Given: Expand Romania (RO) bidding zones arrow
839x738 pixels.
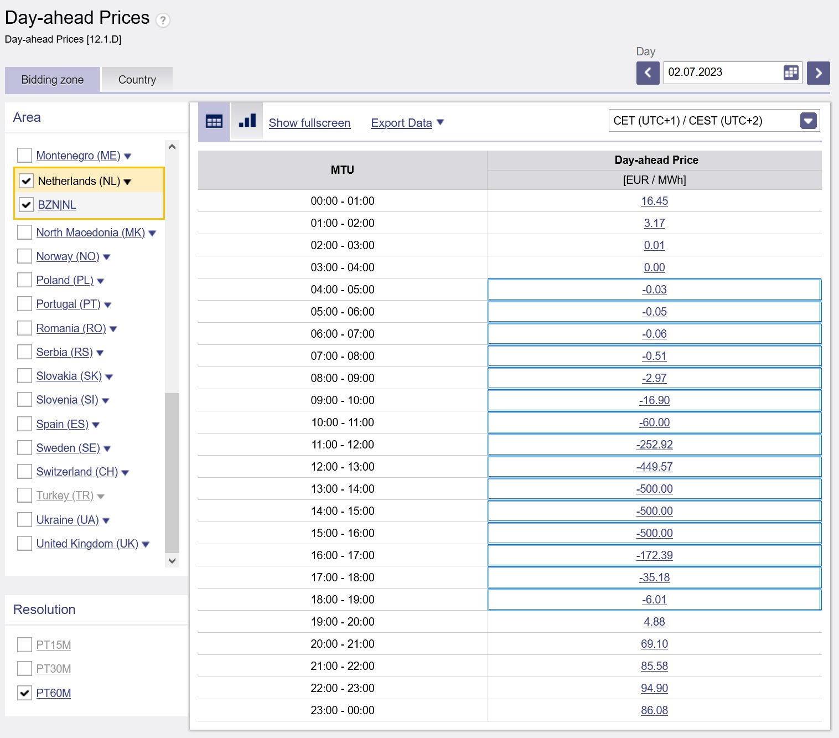Looking at the screenshot, I should (x=113, y=329).
